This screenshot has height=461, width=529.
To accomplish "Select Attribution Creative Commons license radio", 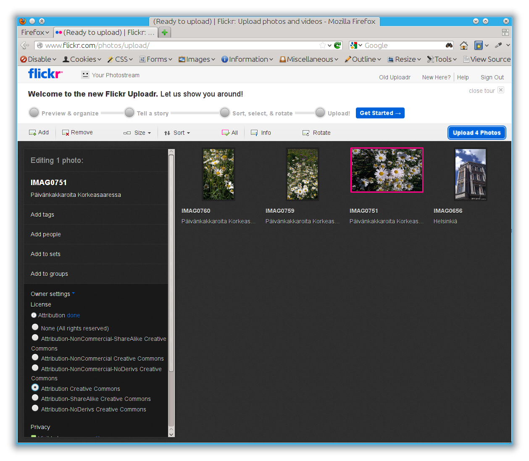I will tap(35, 388).
